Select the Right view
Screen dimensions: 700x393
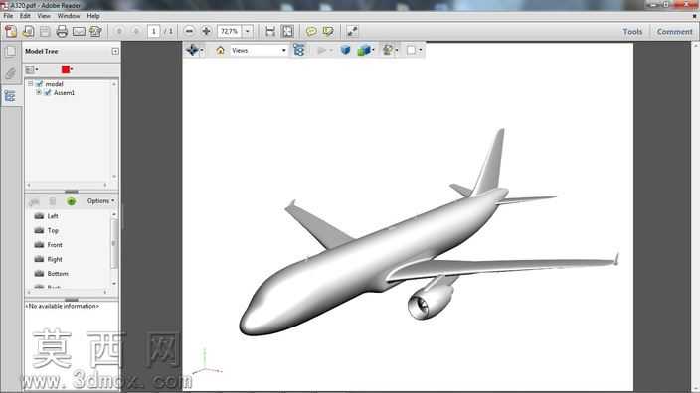pos(55,259)
